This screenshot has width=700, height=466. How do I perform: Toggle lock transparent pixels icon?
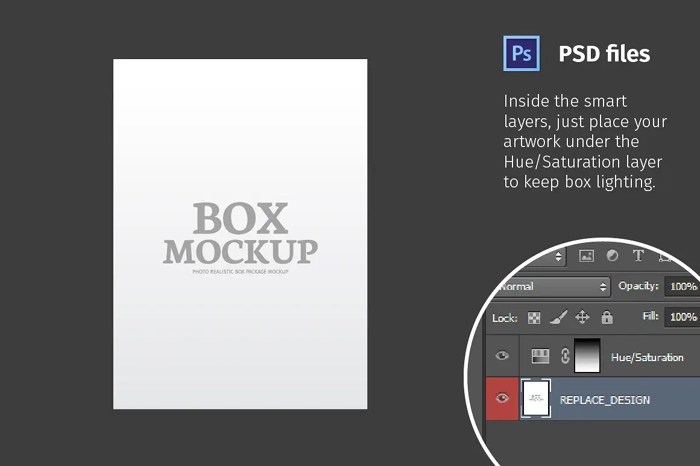[534, 318]
